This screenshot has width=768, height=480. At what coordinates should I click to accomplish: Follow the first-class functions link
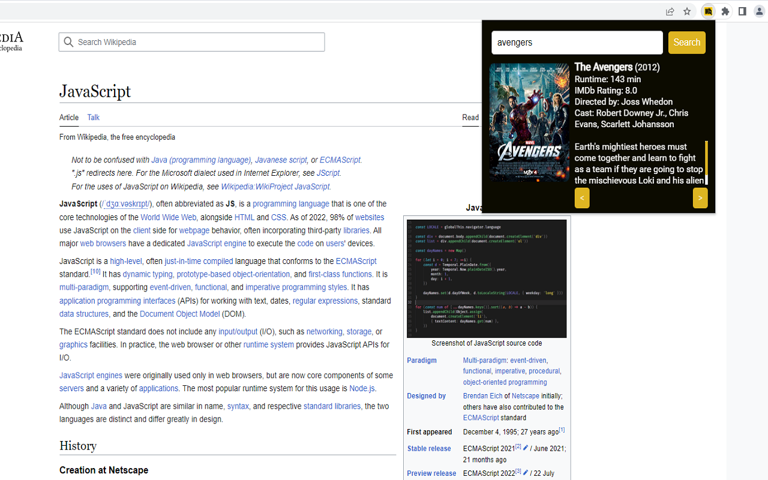tap(340, 274)
